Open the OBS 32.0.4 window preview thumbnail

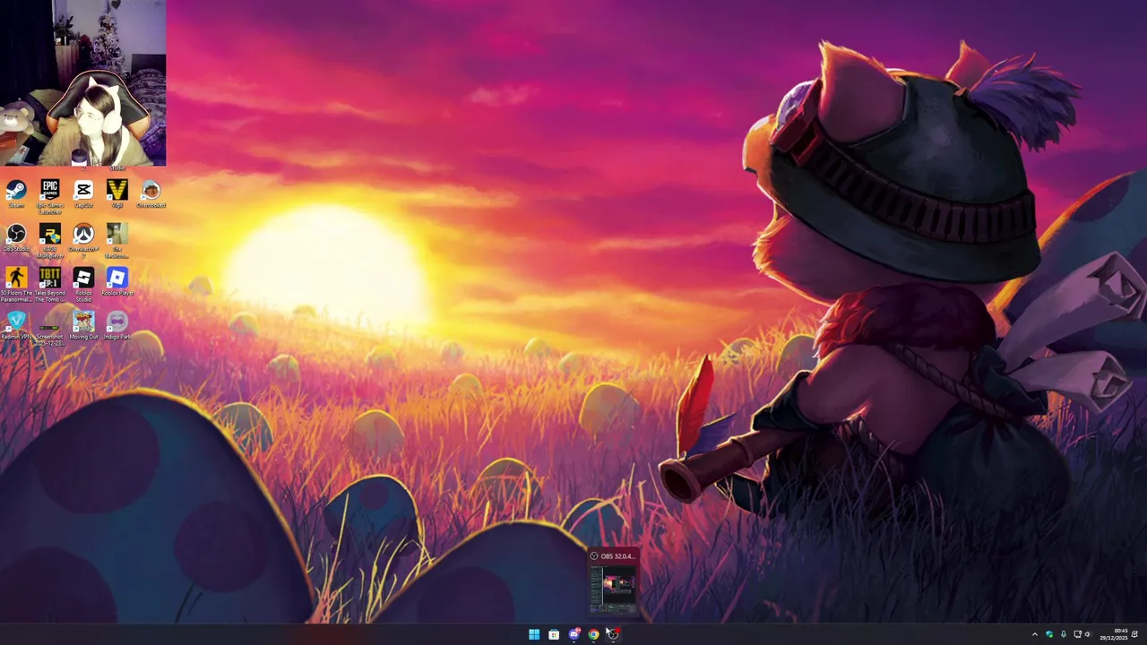pyautogui.click(x=614, y=583)
